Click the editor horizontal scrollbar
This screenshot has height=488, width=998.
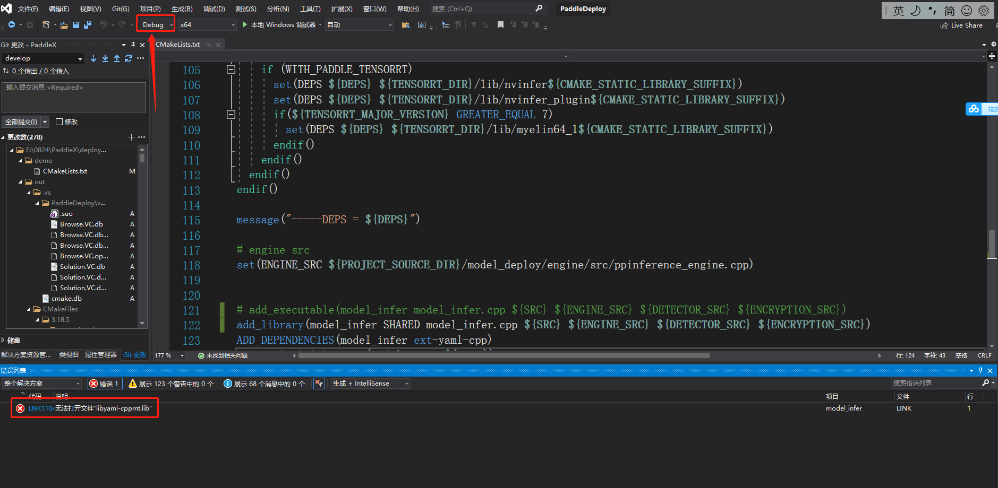(x=504, y=355)
